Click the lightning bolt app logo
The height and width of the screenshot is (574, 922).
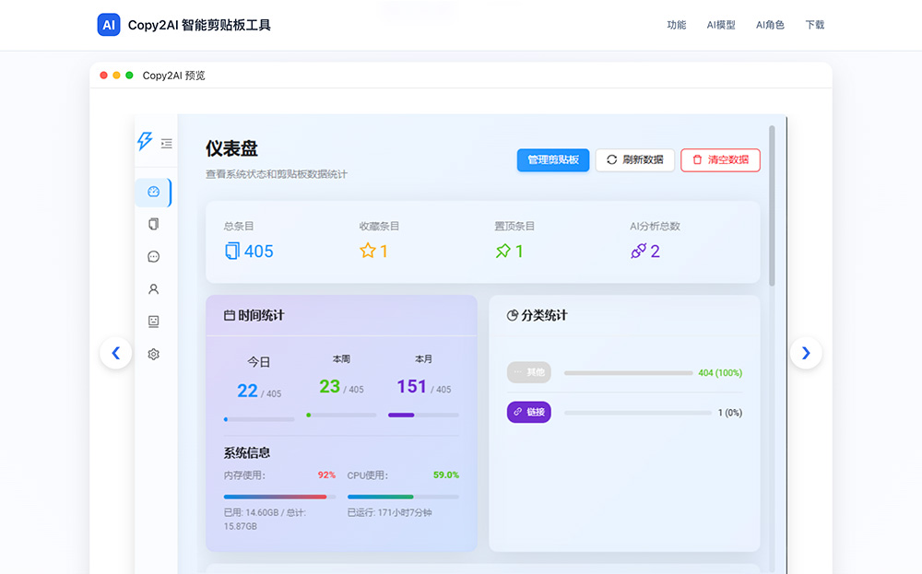145,141
